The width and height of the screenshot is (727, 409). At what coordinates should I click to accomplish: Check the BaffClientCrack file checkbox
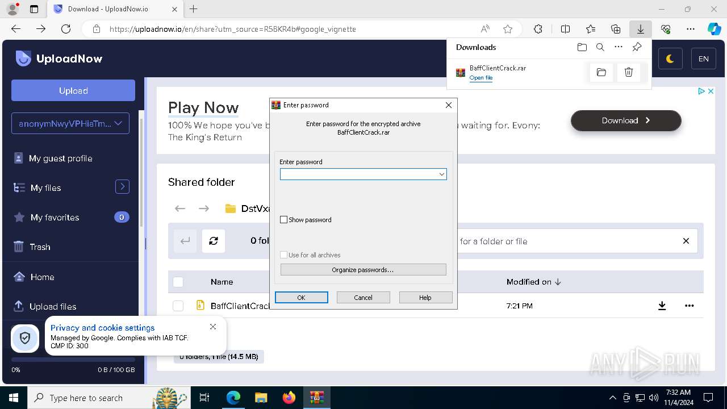pyautogui.click(x=178, y=306)
